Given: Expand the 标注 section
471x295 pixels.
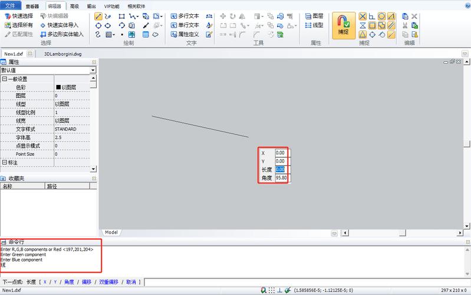Looking at the screenshot, I should point(4,162).
